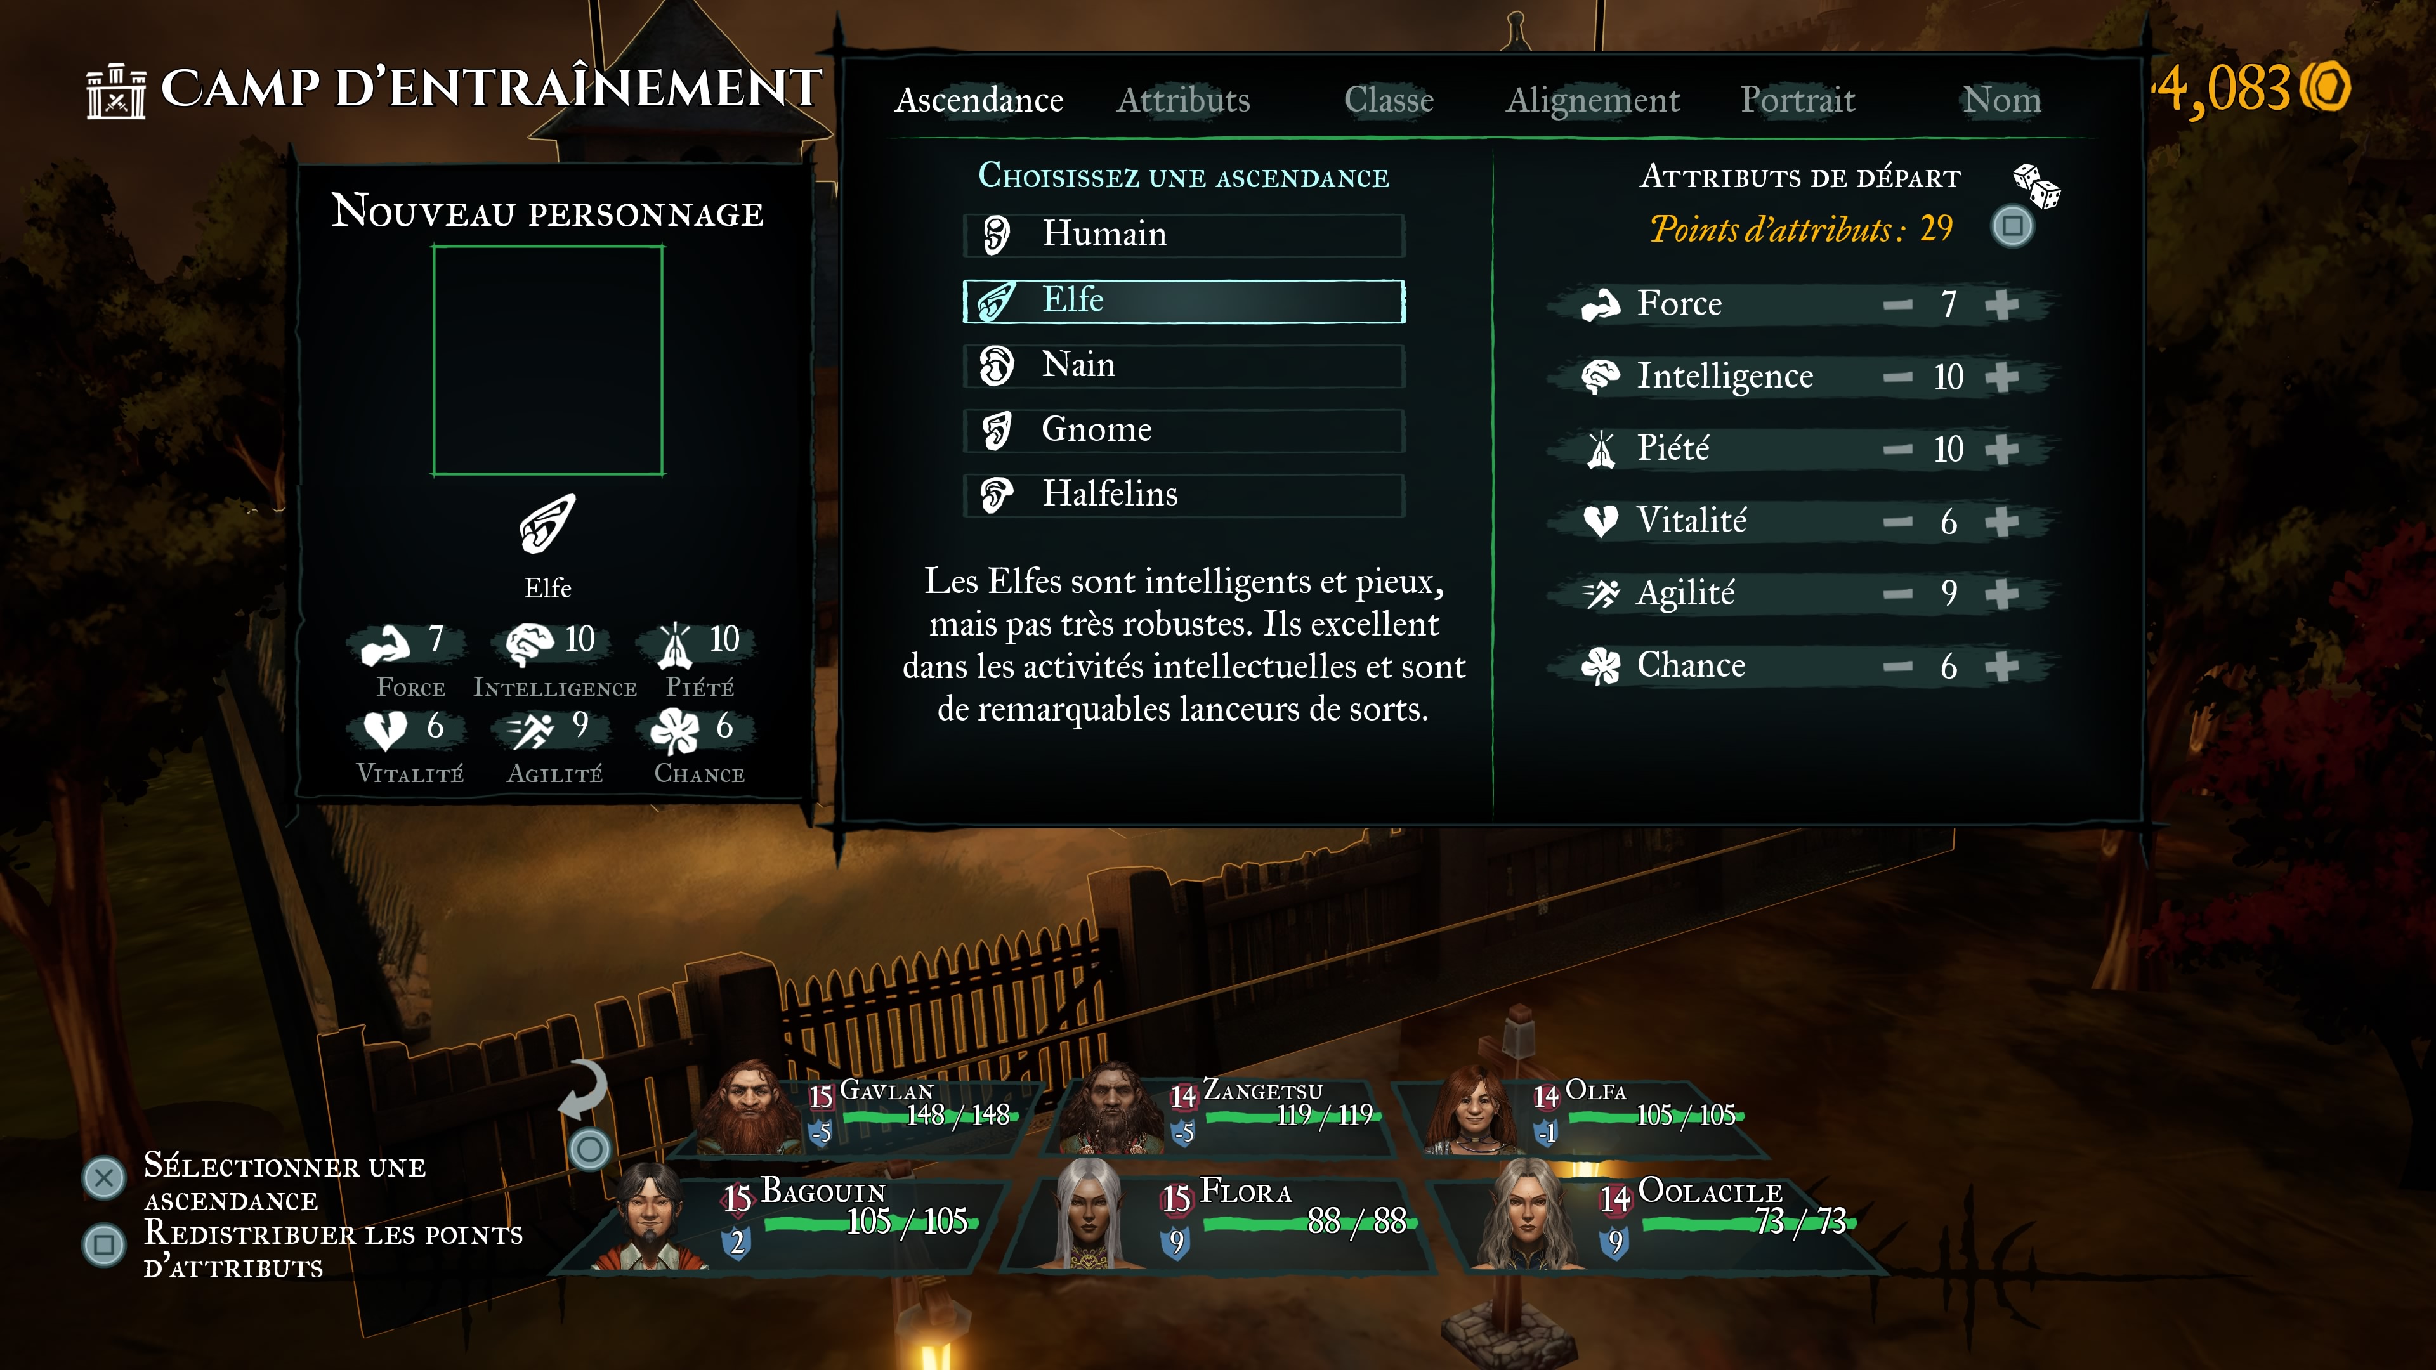Raise Vitalité using plus icon
This screenshot has width=2436, height=1370.
2002,522
